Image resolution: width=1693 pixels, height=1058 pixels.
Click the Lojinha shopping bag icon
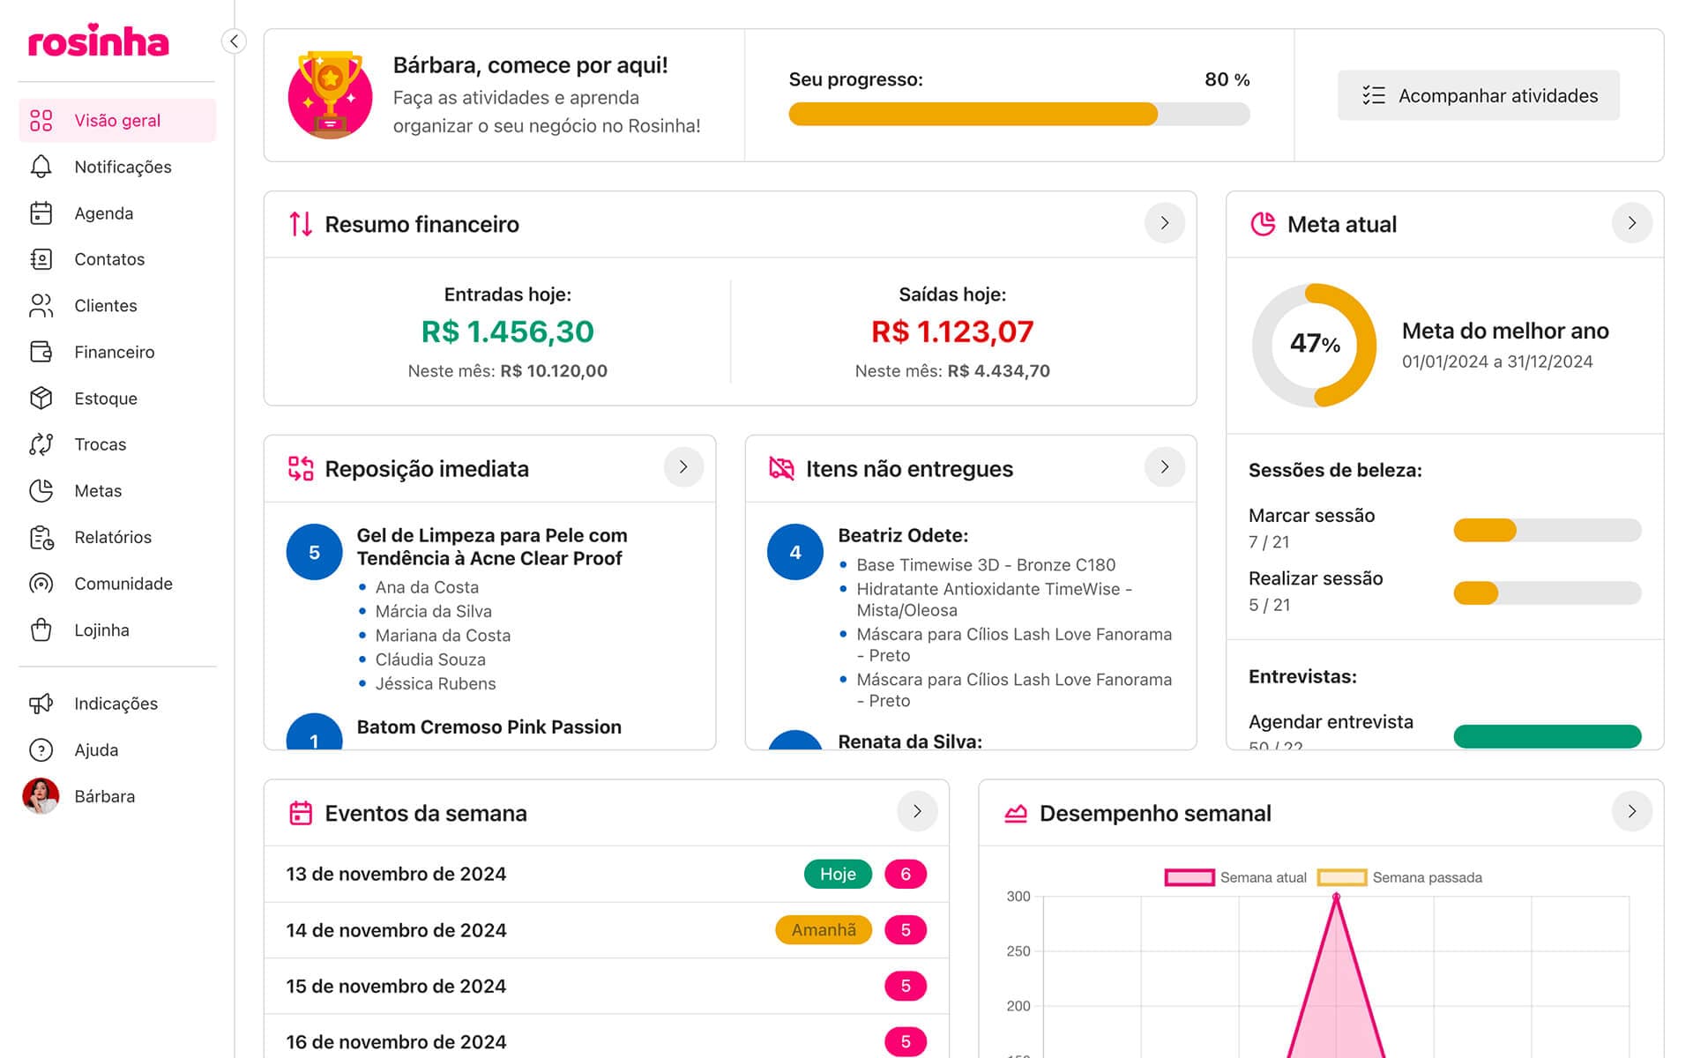click(x=41, y=630)
